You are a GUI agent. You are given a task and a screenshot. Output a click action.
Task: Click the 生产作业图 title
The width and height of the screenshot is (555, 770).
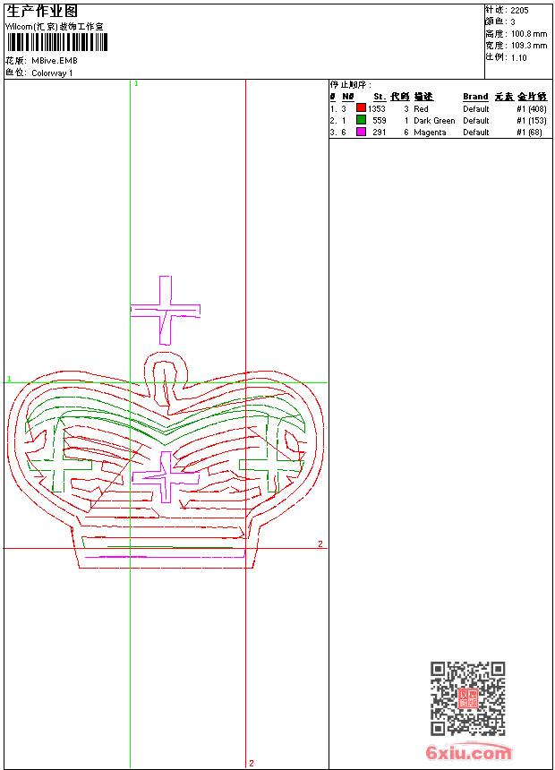point(42,12)
